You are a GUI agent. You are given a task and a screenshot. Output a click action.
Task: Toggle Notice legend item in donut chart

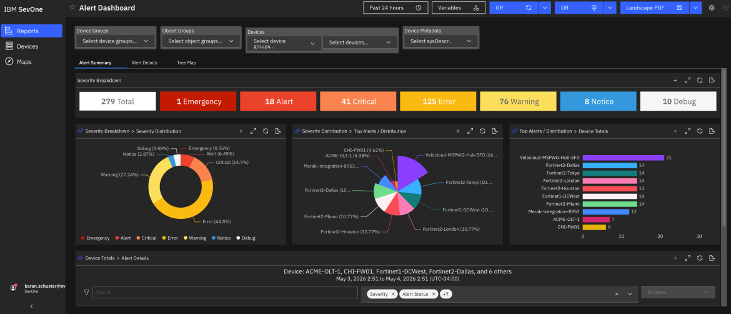point(221,238)
